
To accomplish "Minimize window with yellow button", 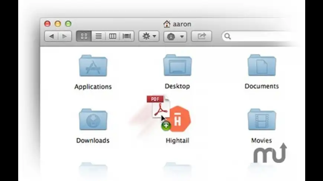I will coord(58,24).
